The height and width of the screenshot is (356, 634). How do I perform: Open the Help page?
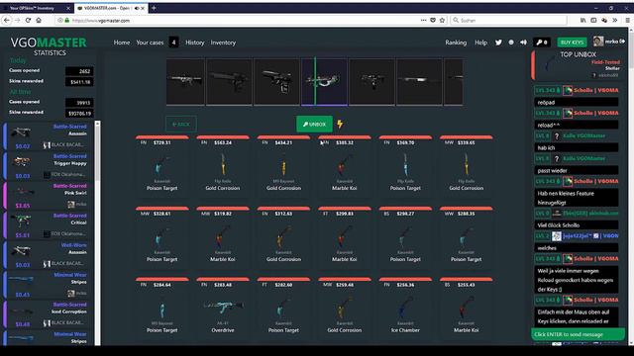(480, 43)
